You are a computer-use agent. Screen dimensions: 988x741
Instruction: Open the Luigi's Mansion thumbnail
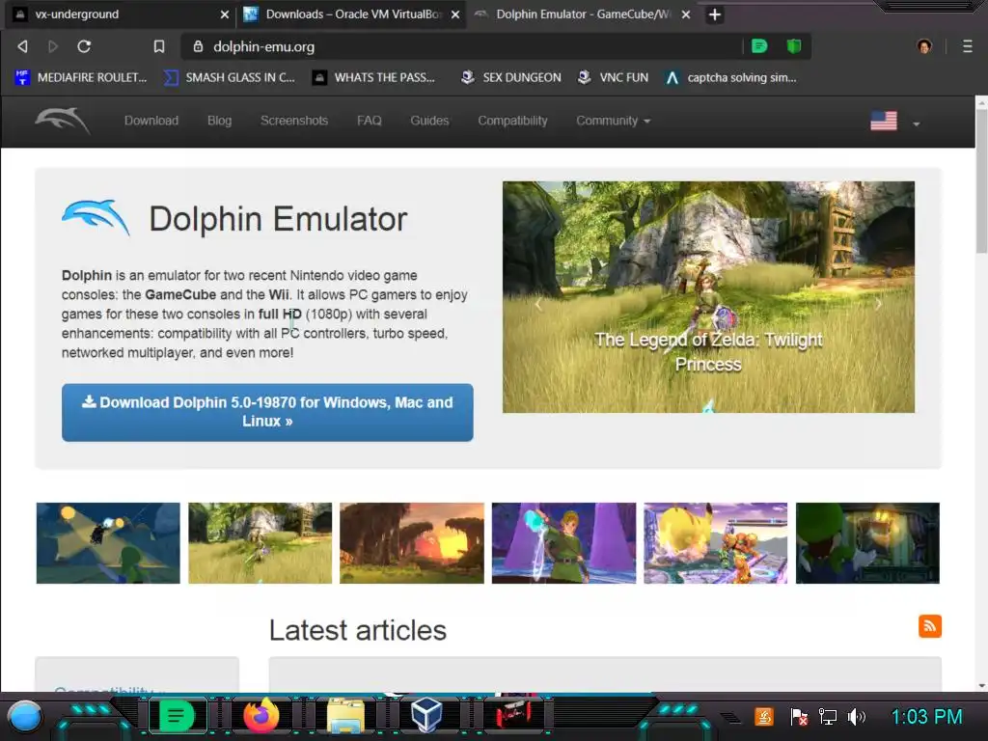867,543
